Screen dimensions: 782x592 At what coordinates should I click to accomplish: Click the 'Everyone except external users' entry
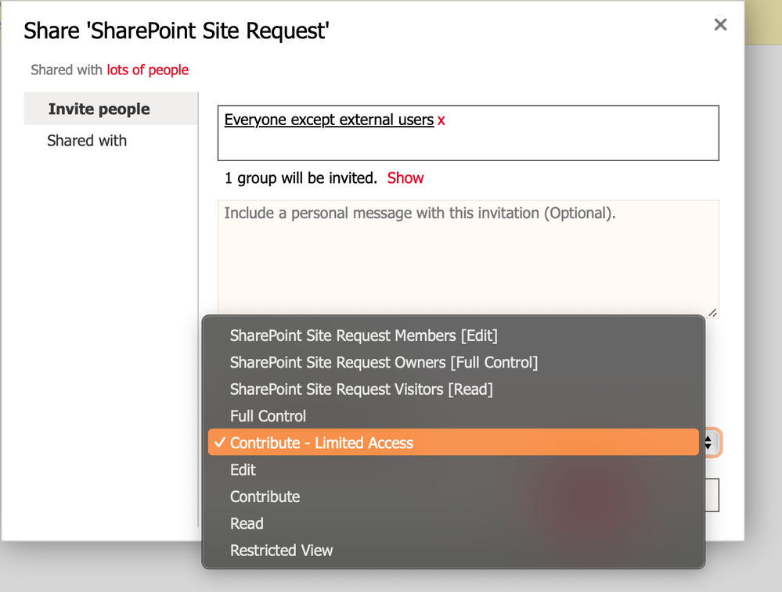pyautogui.click(x=329, y=120)
